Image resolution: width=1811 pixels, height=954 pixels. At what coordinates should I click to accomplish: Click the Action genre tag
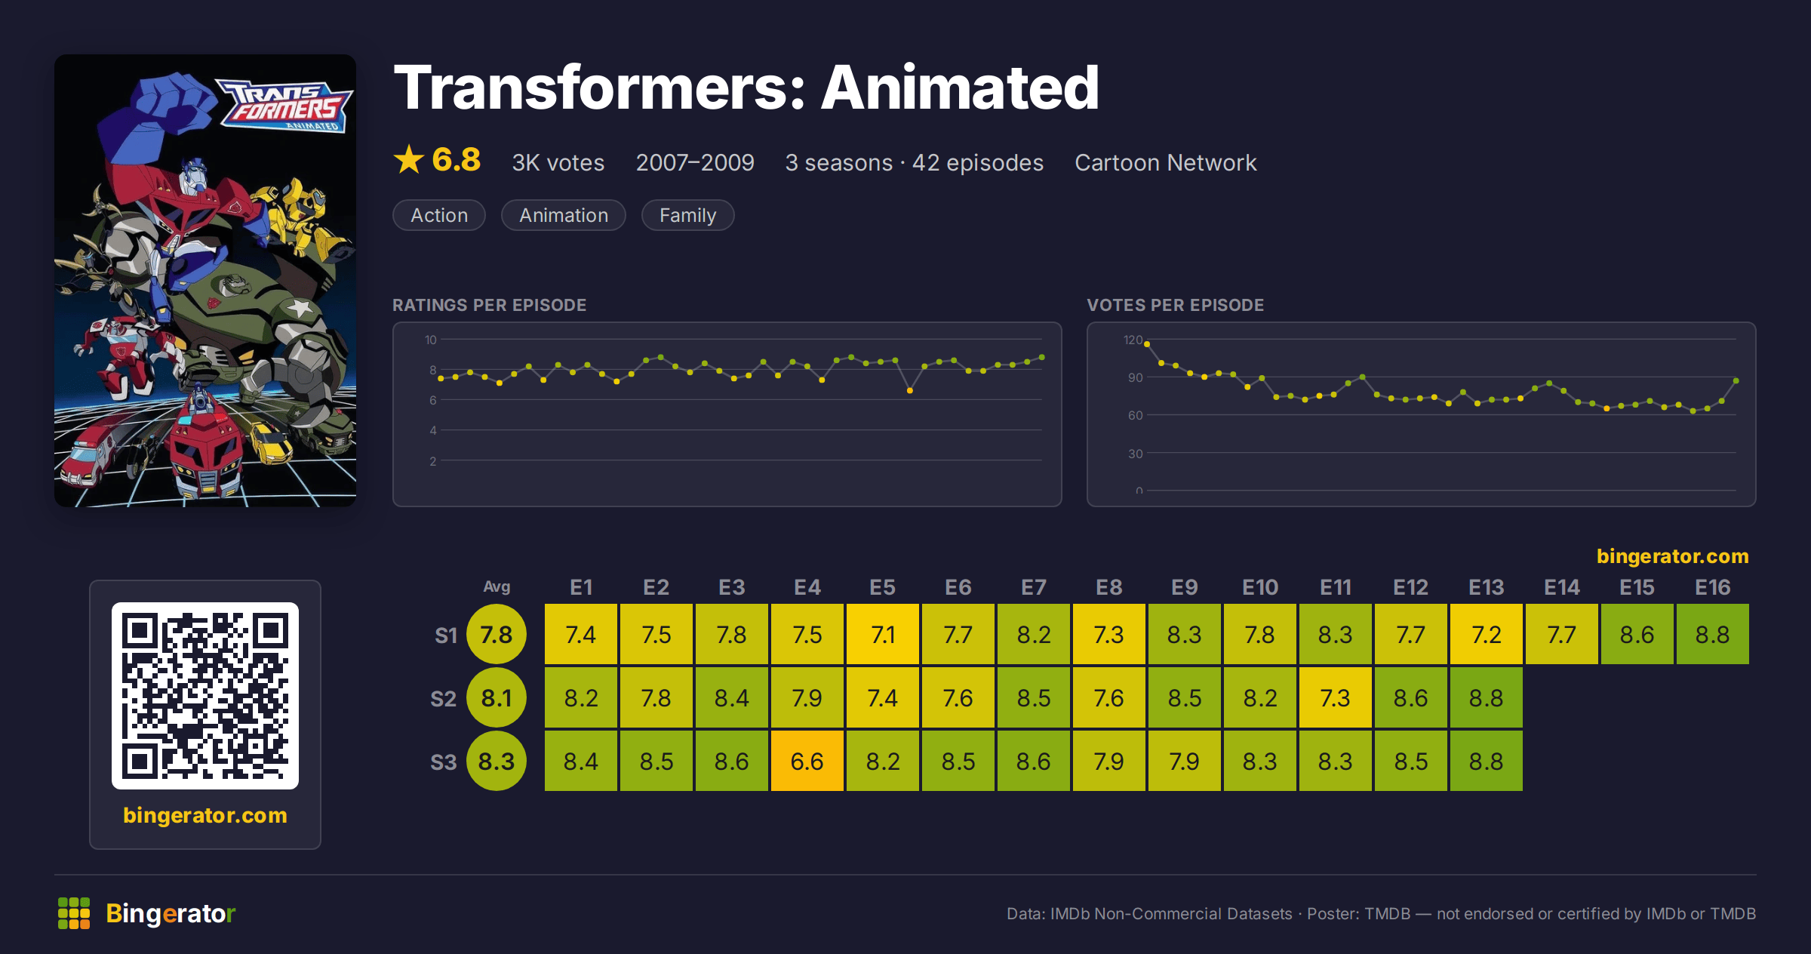pos(439,215)
